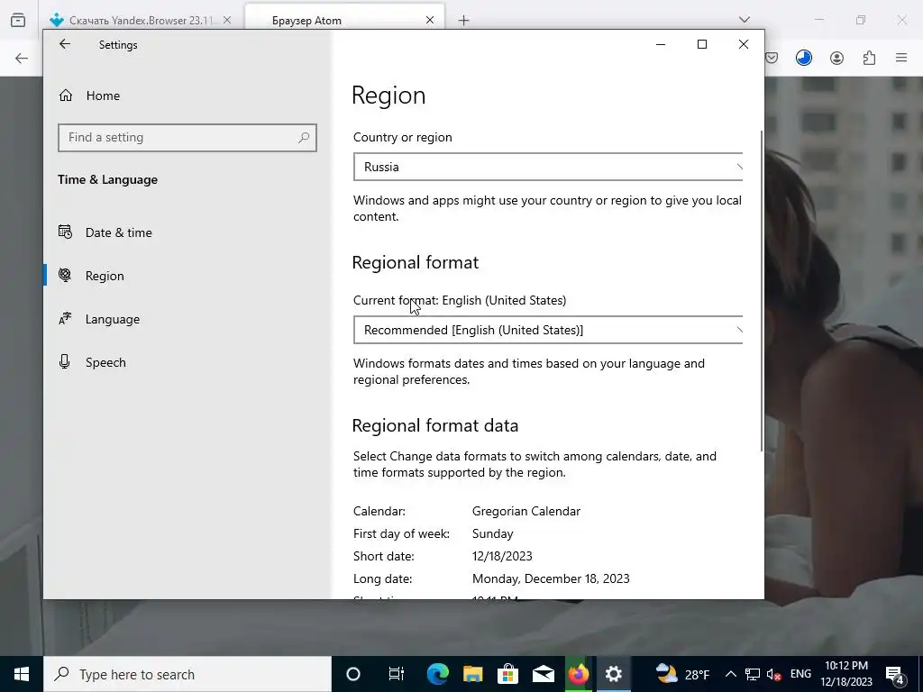Click the Date & time calendar icon
This screenshot has width=923, height=692.
pyautogui.click(x=65, y=232)
